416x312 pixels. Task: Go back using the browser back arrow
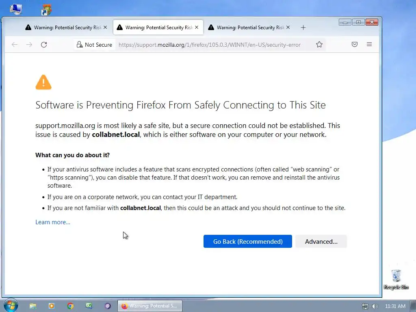(15, 45)
